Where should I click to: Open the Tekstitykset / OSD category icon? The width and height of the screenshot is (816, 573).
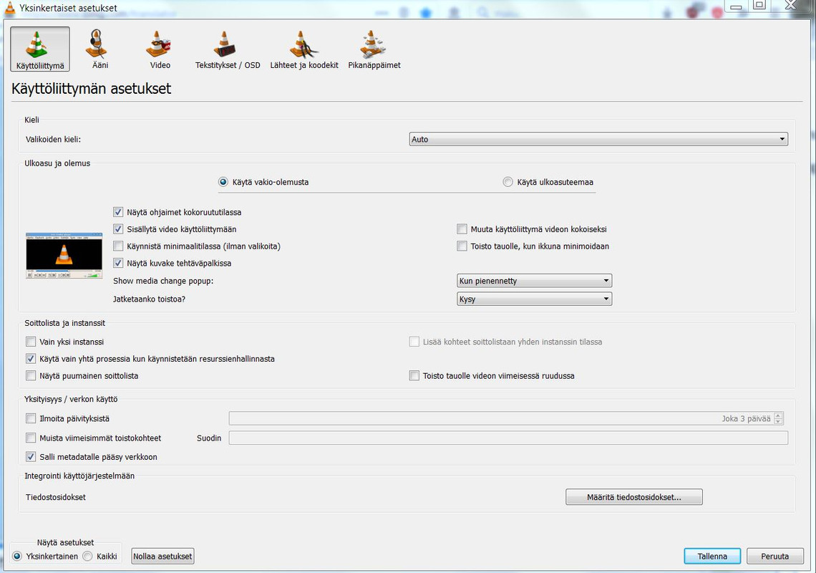pyautogui.click(x=228, y=49)
